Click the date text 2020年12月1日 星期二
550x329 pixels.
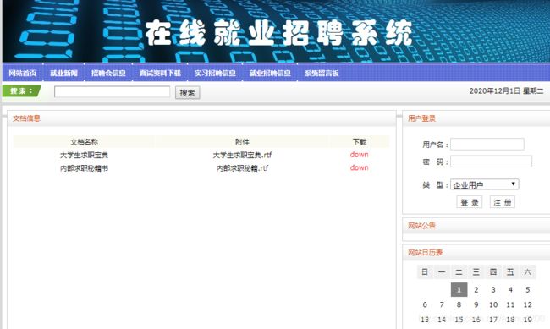coord(506,91)
